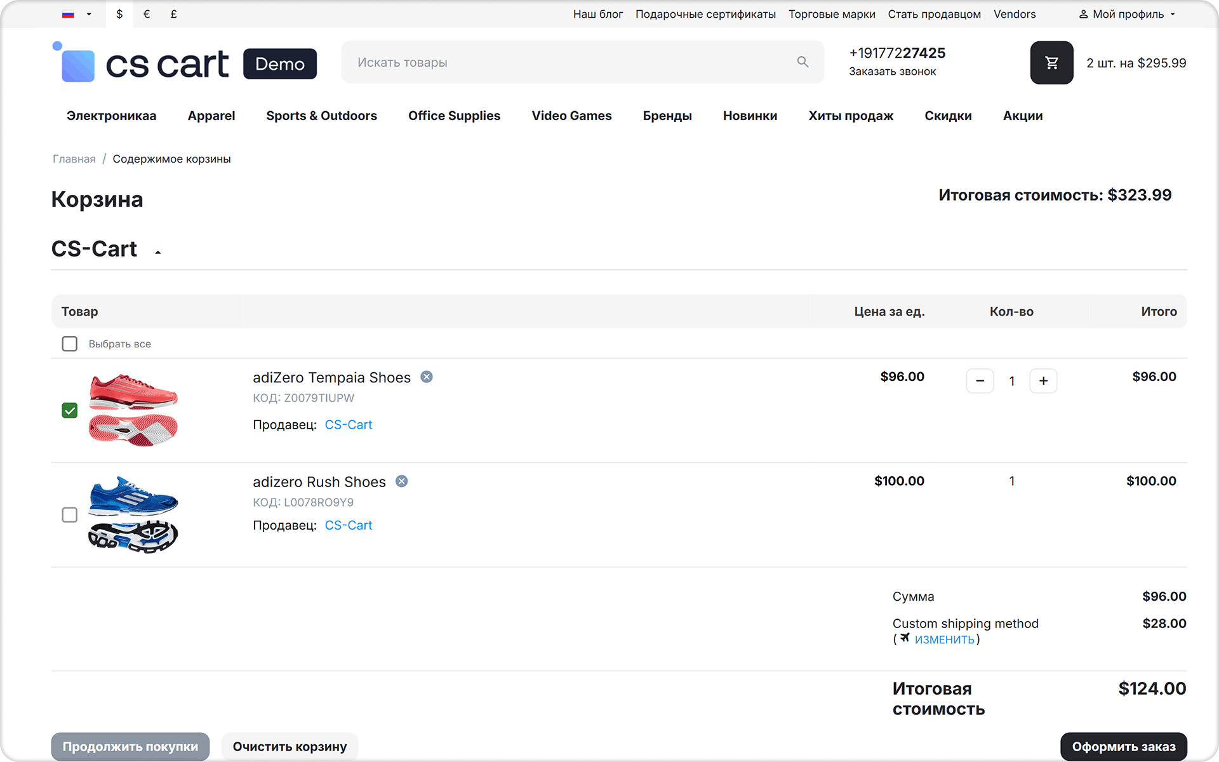Open CS-Cart seller link for Tempaia Shoes

click(x=349, y=425)
